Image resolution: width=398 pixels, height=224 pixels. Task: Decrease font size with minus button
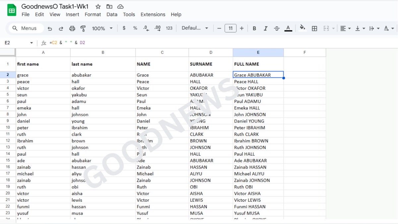coord(219,28)
